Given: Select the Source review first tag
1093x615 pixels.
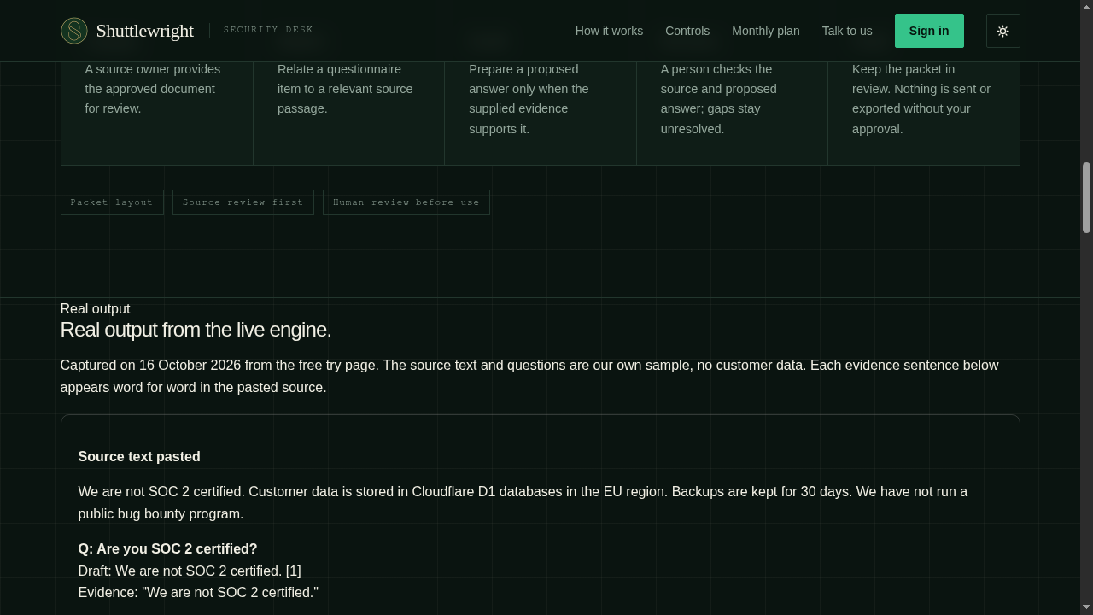Looking at the screenshot, I should (243, 202).
